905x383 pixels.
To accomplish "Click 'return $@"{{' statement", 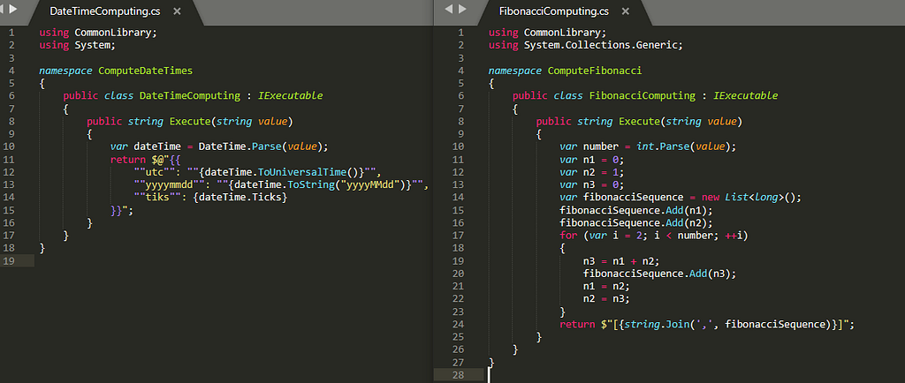I will [146, 160].
